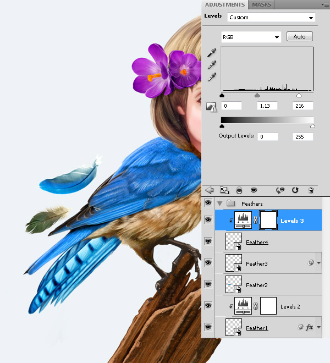The height and width of the screenshot is (363, 330).
Task: Click output levels white slider handle
Action: (312, 126)
